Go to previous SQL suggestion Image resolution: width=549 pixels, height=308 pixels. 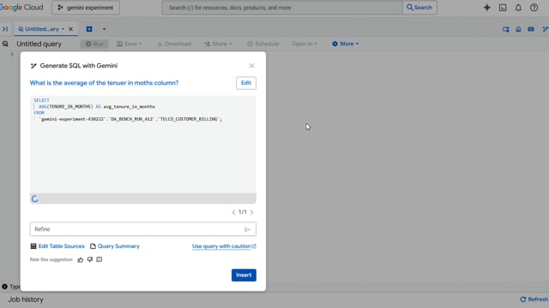point(233,212)
